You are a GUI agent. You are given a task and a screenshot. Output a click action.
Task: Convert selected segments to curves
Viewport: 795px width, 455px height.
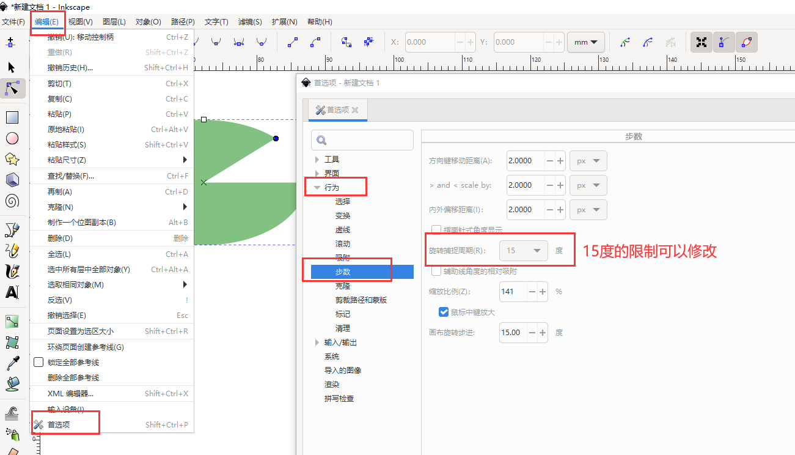point(315,42)
